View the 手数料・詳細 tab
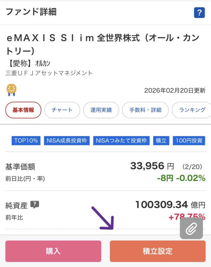The width and height of the screenshot is (211, 267). click(145, 110)
